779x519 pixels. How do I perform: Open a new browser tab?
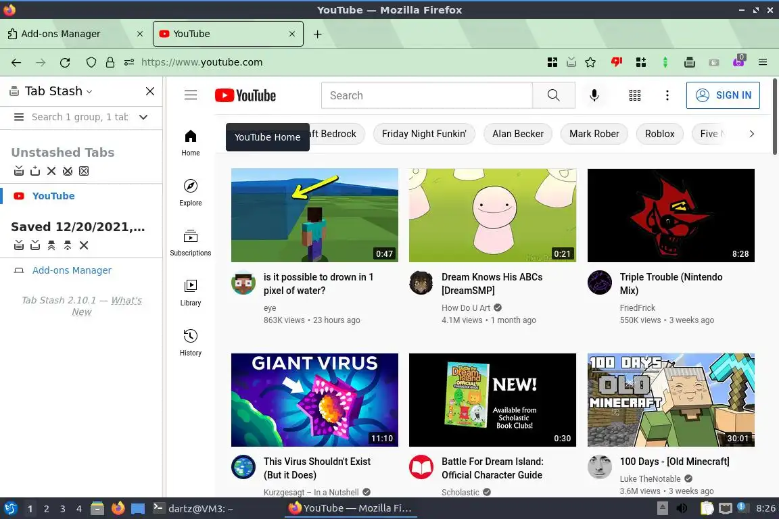pos(317,34)
